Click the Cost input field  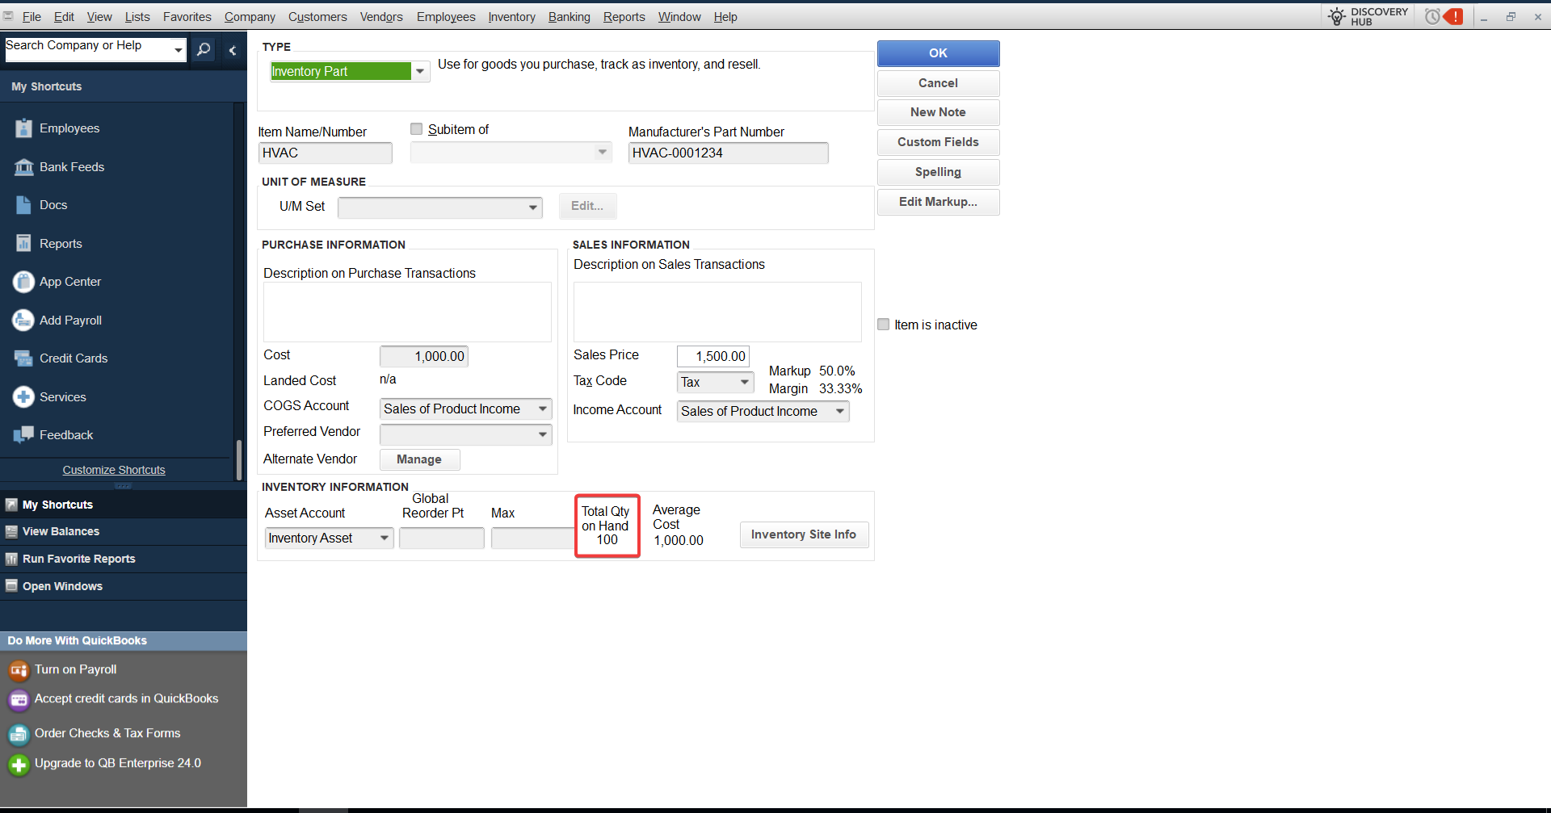(x=423, y=356)
